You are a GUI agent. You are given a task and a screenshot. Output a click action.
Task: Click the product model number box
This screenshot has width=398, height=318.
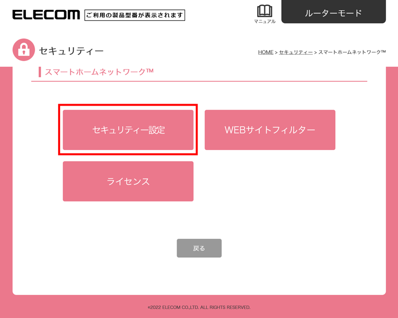click(x=135, y=15)
